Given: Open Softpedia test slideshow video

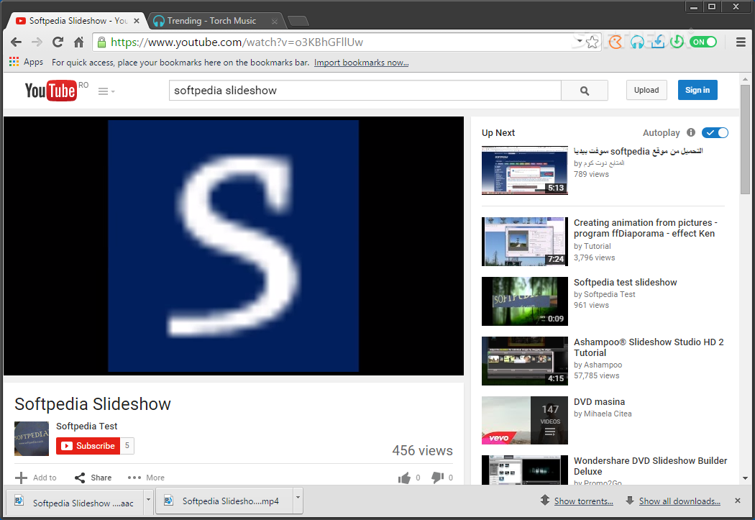Looking at the screenshot, I should point(626,283).
